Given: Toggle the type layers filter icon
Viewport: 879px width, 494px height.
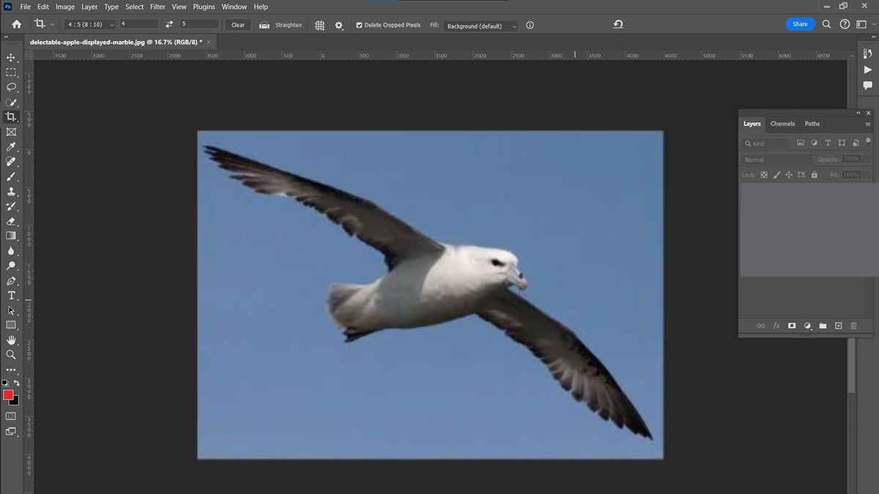Looking at the screenshot, I should (x=828, y=143).
